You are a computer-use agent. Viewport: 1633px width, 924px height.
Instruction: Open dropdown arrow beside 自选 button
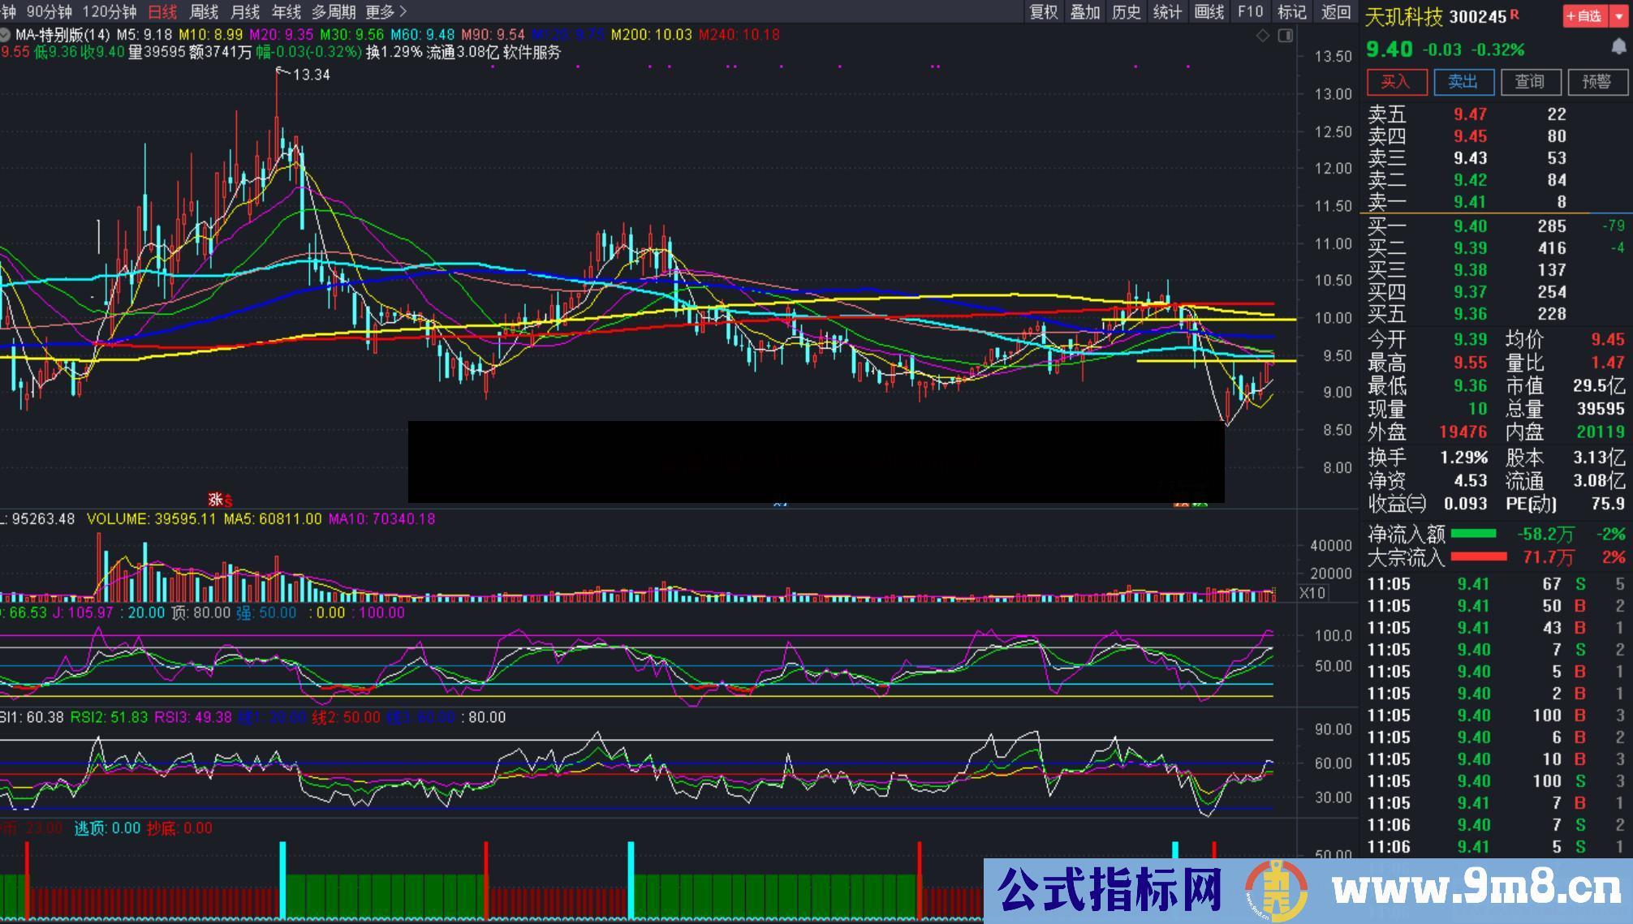[1619, 15]
